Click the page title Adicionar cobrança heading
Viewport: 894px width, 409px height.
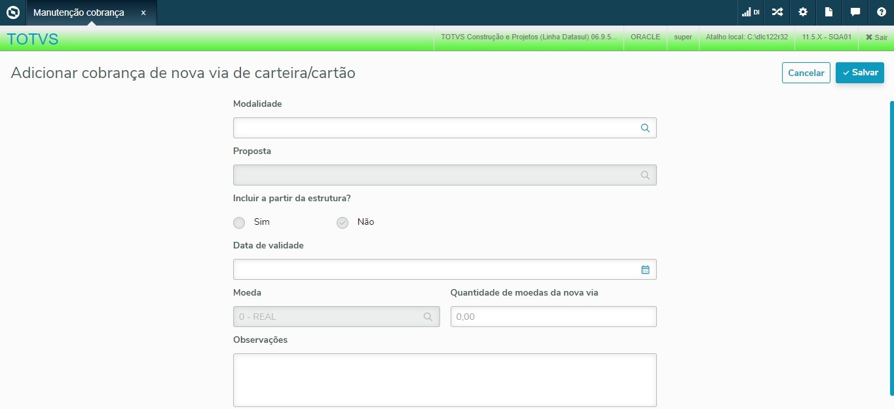[x=183, y=73]
